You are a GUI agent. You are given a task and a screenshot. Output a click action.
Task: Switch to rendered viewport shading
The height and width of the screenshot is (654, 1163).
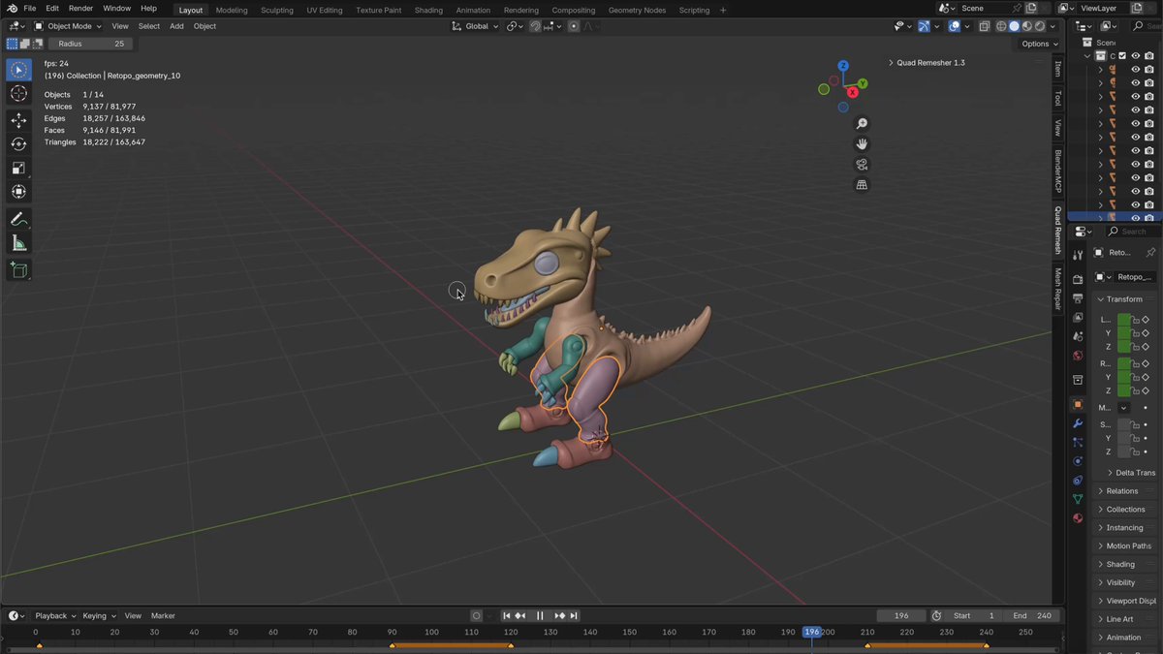click(x=1040, y=26)
